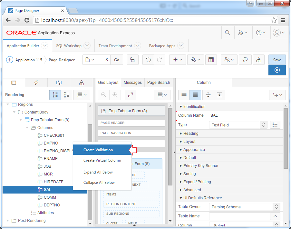
Task: Open the Administration menu icon
Action: [243, 33]
